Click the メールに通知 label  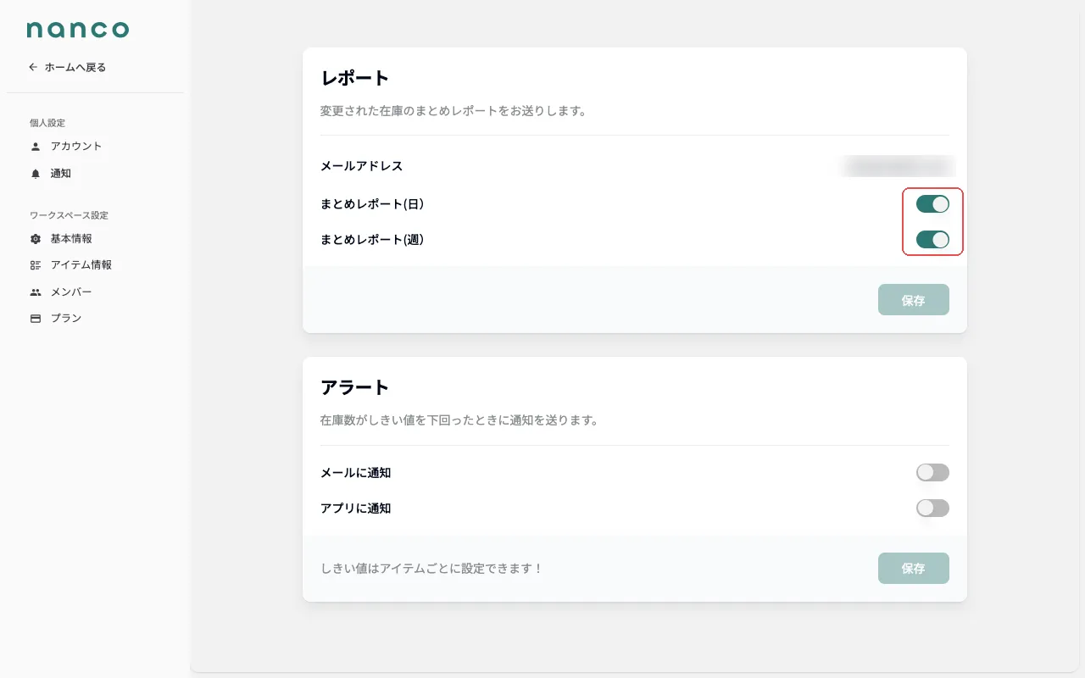pyautogui.click(x=356, y=473)
